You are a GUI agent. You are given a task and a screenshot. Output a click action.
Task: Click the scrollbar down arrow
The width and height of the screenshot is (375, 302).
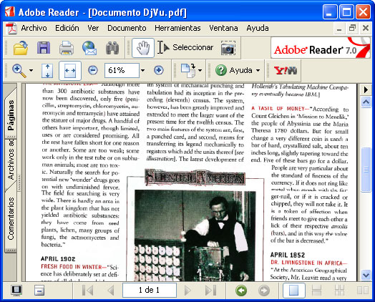[x=366, y=275]
